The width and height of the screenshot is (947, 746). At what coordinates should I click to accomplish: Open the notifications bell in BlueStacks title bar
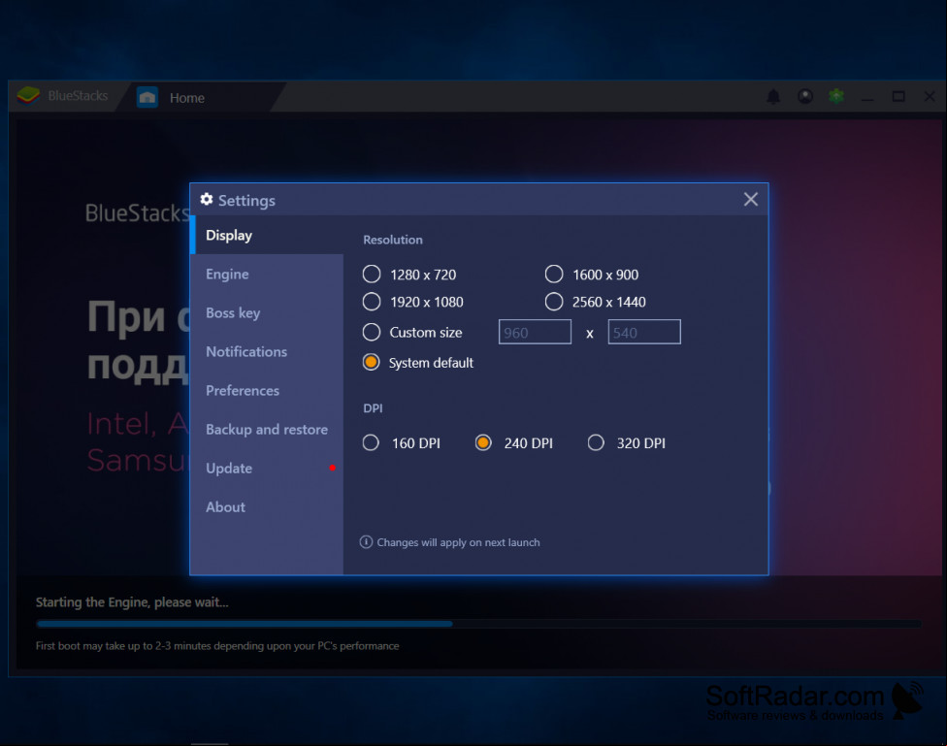coord(773,97)
